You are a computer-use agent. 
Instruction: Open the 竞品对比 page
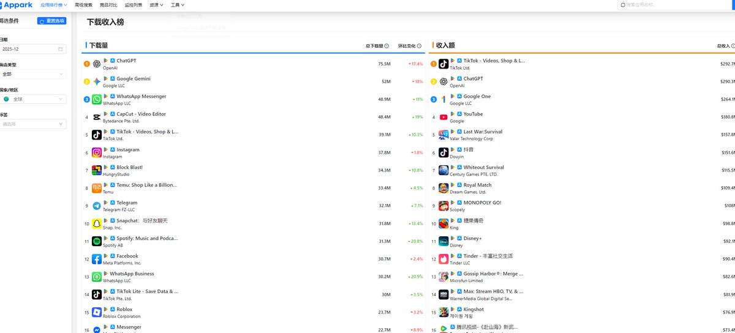click(x=108, y=5)
